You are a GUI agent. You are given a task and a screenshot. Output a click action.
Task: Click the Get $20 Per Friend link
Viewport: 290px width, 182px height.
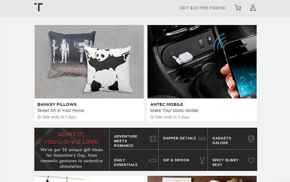203,8
